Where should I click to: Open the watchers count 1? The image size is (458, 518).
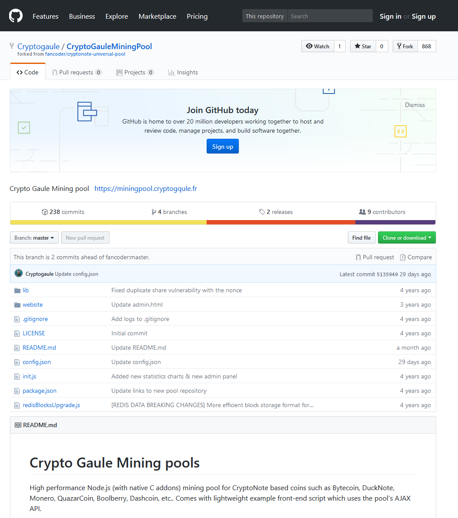[339, 46]
